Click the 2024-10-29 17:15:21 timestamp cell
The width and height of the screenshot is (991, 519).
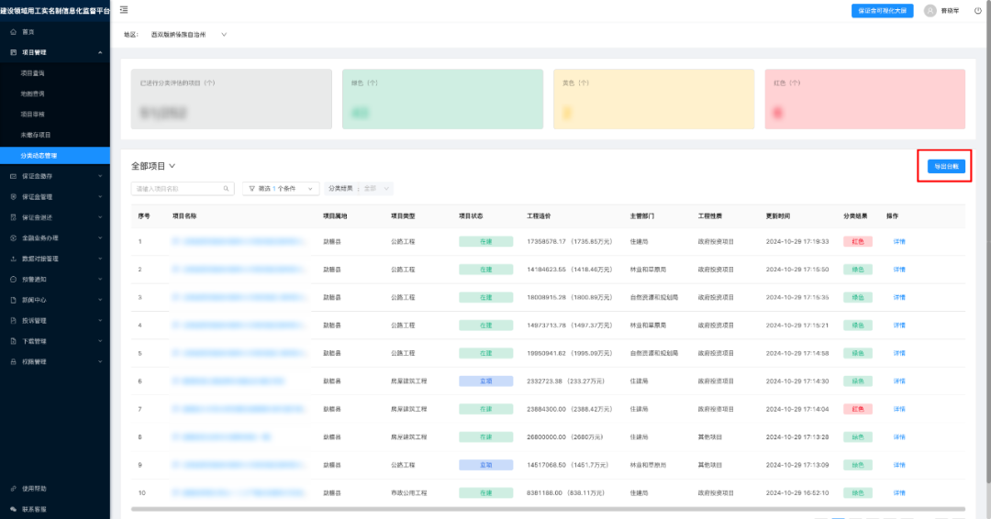797,326
